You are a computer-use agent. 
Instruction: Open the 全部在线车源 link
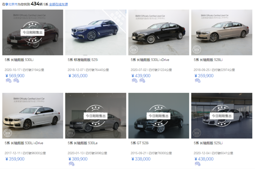point(58,4)
